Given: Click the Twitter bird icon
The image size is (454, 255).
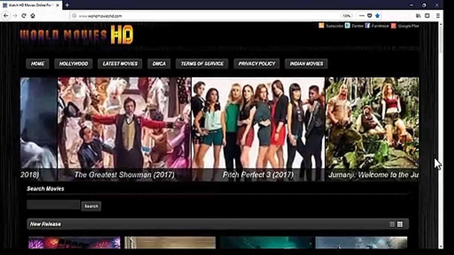Looking at the screenshot, I should [x=348, y=25].
